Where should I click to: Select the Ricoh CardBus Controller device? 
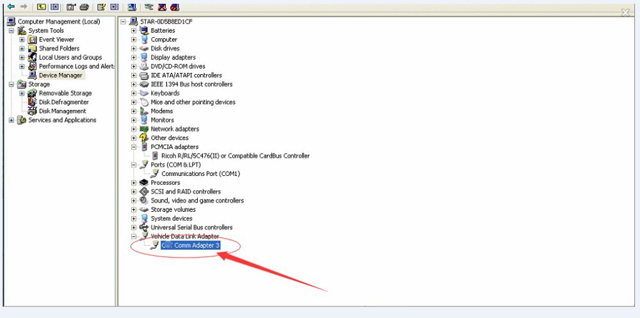[x=236, y=156]
